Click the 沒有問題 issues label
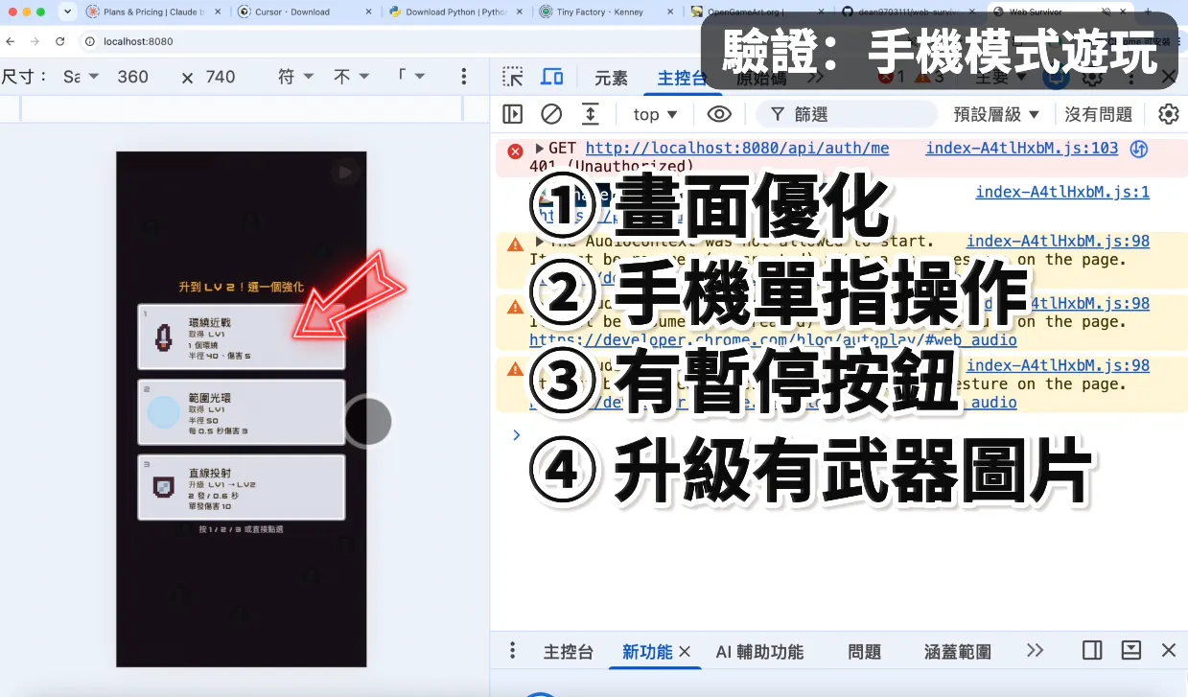 [1099, 114]
